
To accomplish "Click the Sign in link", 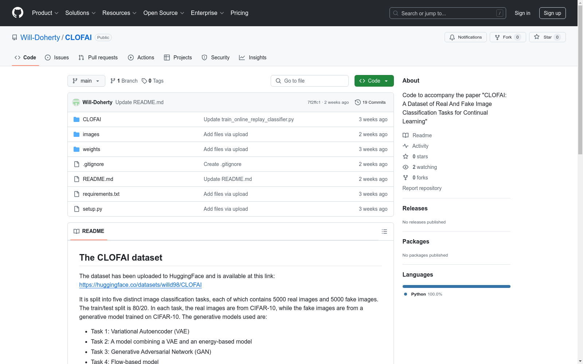I will (x=522, y=13).
